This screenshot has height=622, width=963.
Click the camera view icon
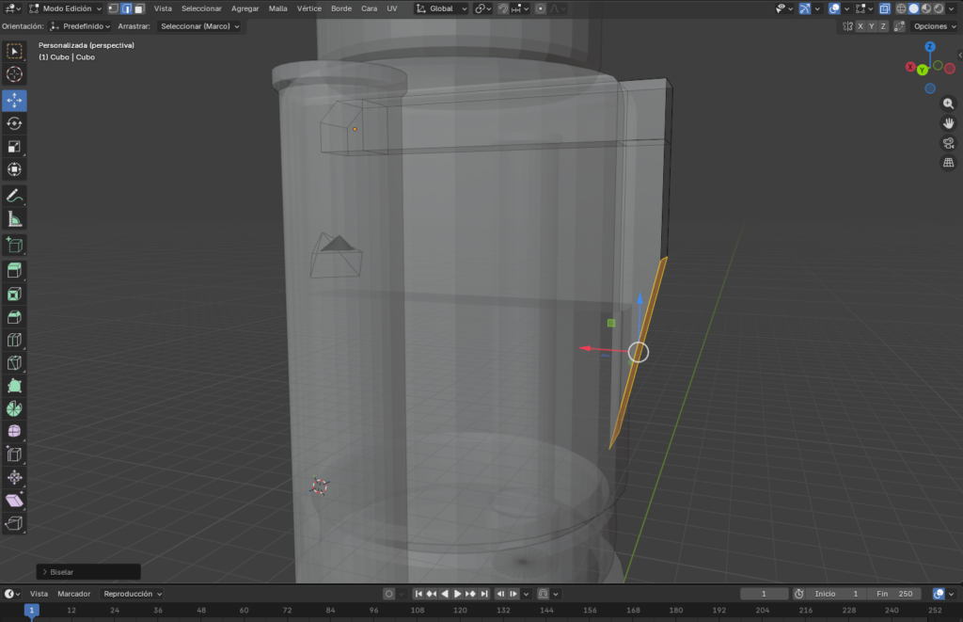point(948,143)
